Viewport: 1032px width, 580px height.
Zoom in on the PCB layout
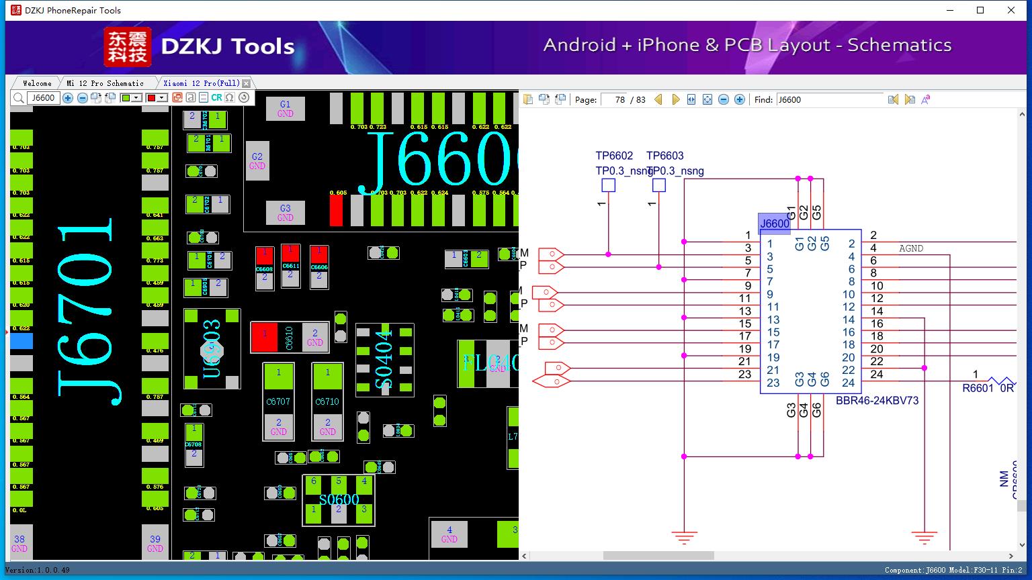(x=68, y=98)
